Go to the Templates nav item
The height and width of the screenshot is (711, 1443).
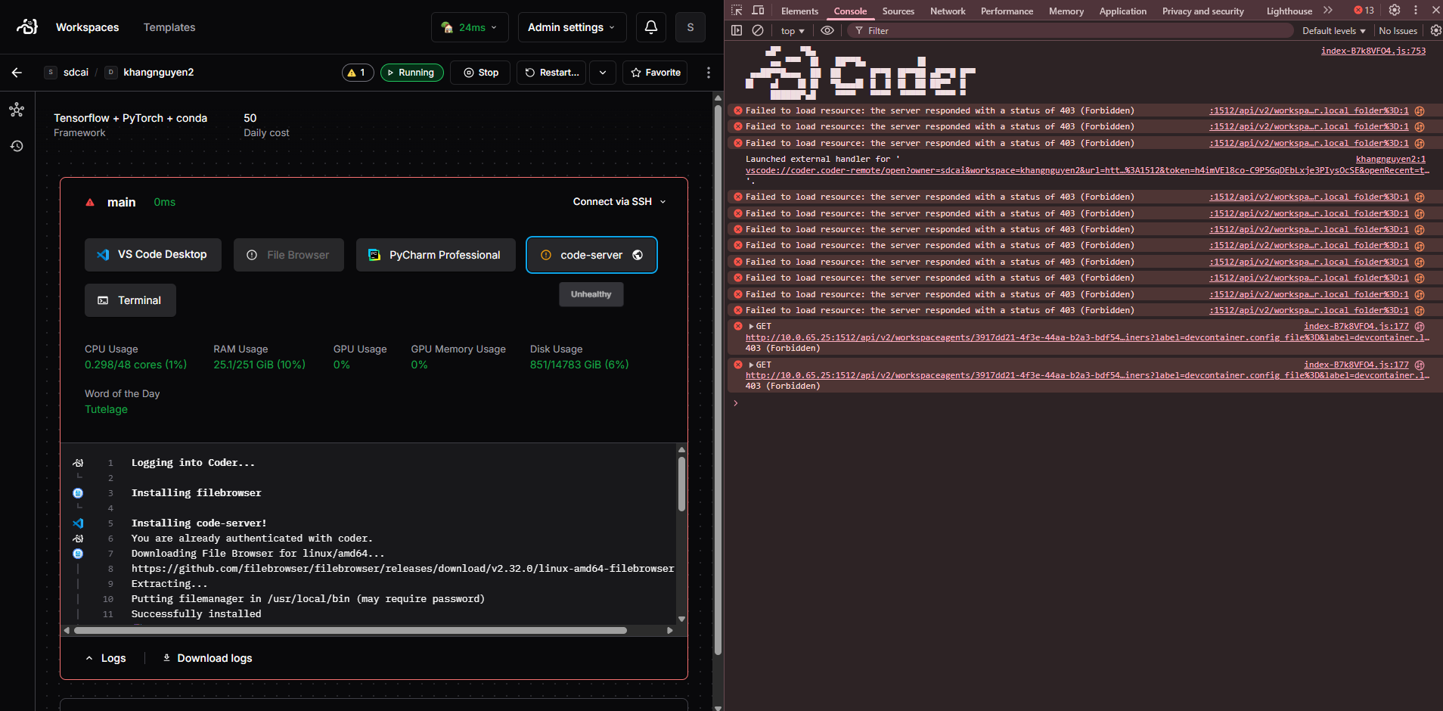click(169, 27)
